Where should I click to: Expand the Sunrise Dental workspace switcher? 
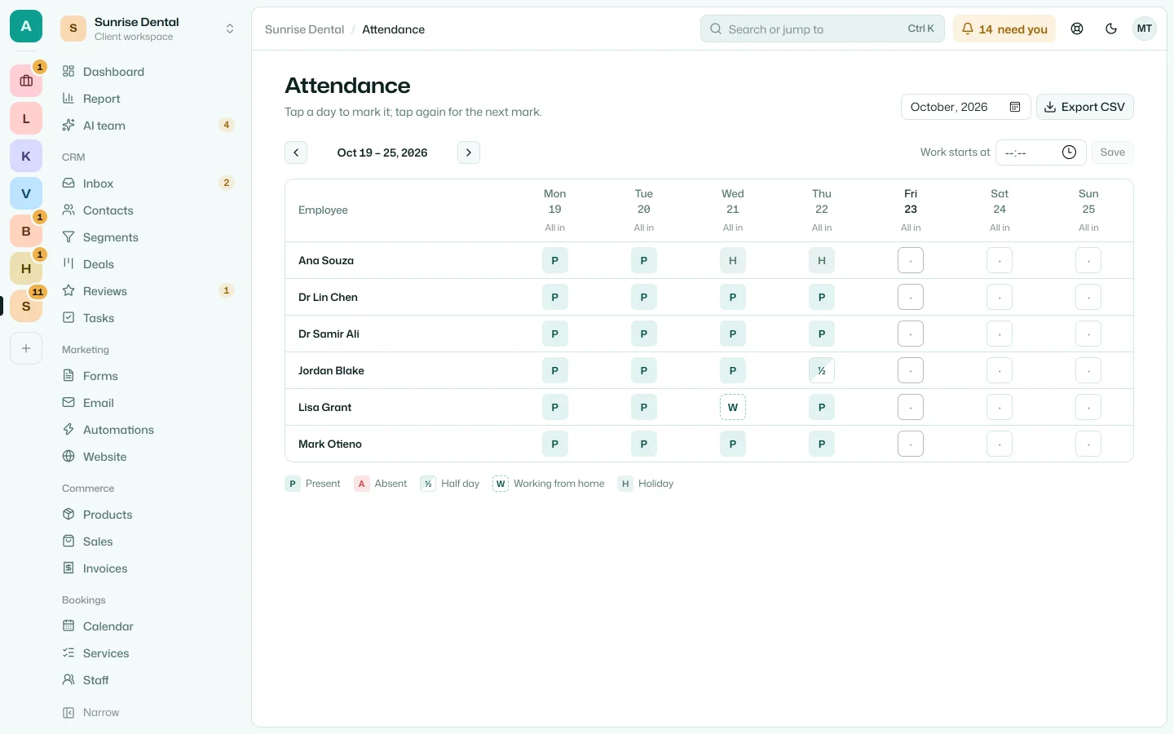click(148, 29)
